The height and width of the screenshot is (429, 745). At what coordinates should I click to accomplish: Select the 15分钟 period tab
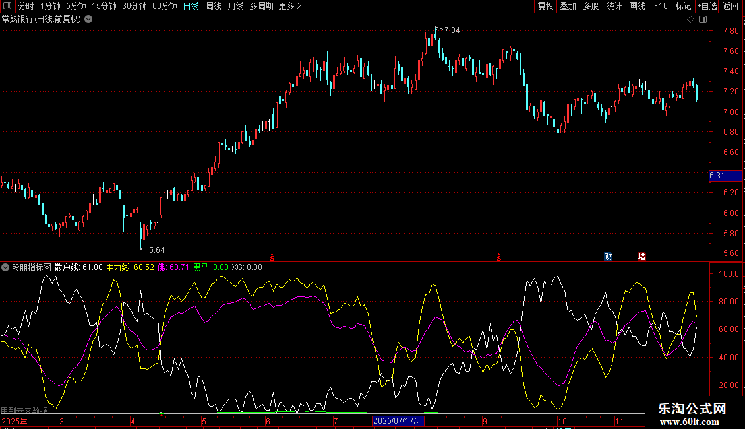point(104,6)
